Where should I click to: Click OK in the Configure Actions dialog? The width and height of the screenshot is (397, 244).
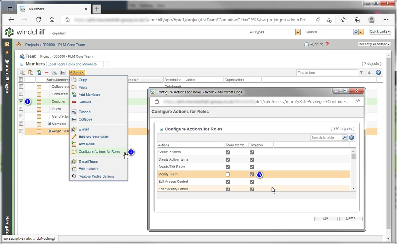[325, 218]
